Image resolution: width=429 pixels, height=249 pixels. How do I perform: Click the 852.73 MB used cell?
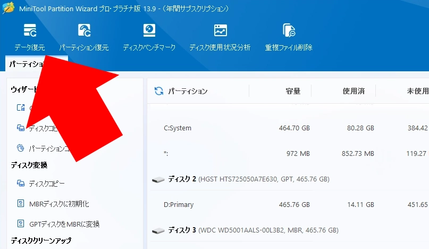point(358,153)
